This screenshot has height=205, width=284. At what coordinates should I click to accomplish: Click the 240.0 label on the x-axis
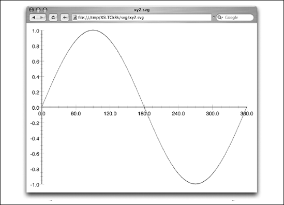178,114
